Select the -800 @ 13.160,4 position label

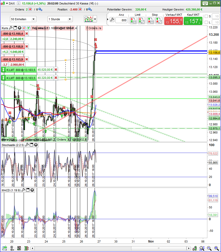tap(13, 34)
